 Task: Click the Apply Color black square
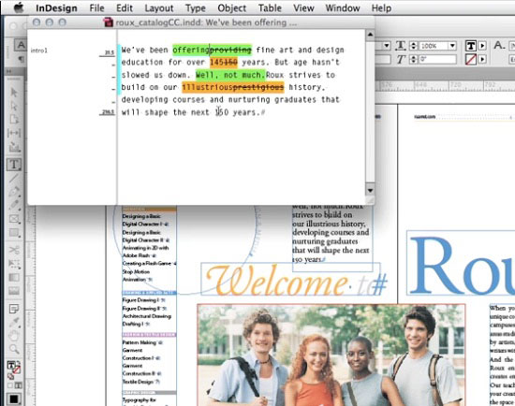[x=14, y=399]
